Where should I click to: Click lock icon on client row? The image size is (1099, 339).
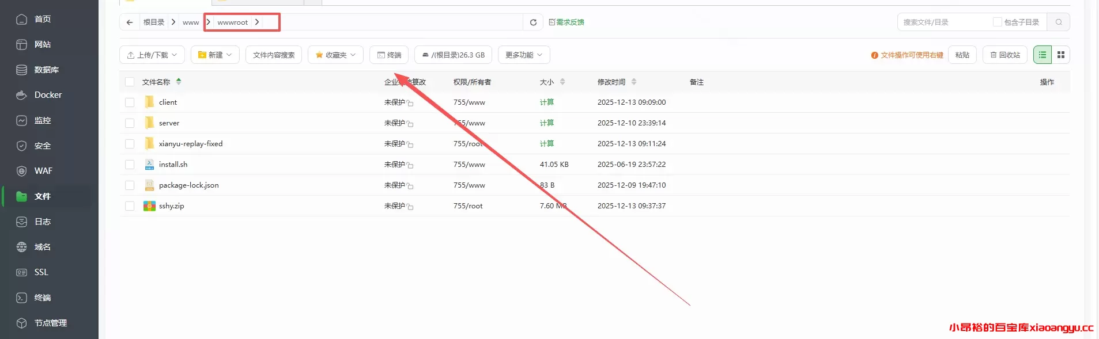point(410,103)
